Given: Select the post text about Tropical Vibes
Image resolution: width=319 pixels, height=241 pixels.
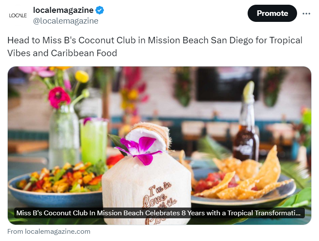Looking at the screenshot, I should click(155, 47).
